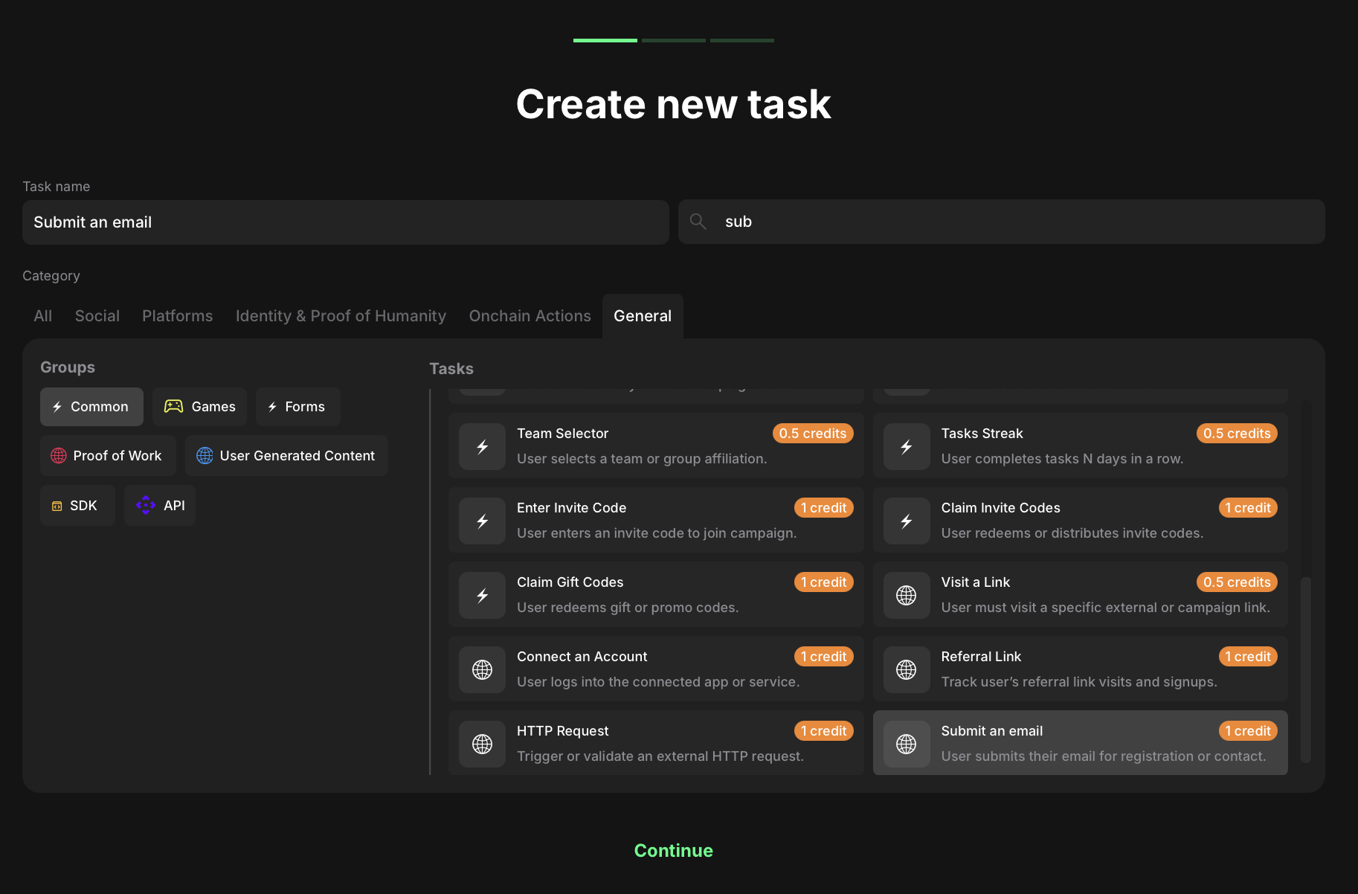Click the magnifier icon in the search box
1358x894 pixels.
pos(698,222)
